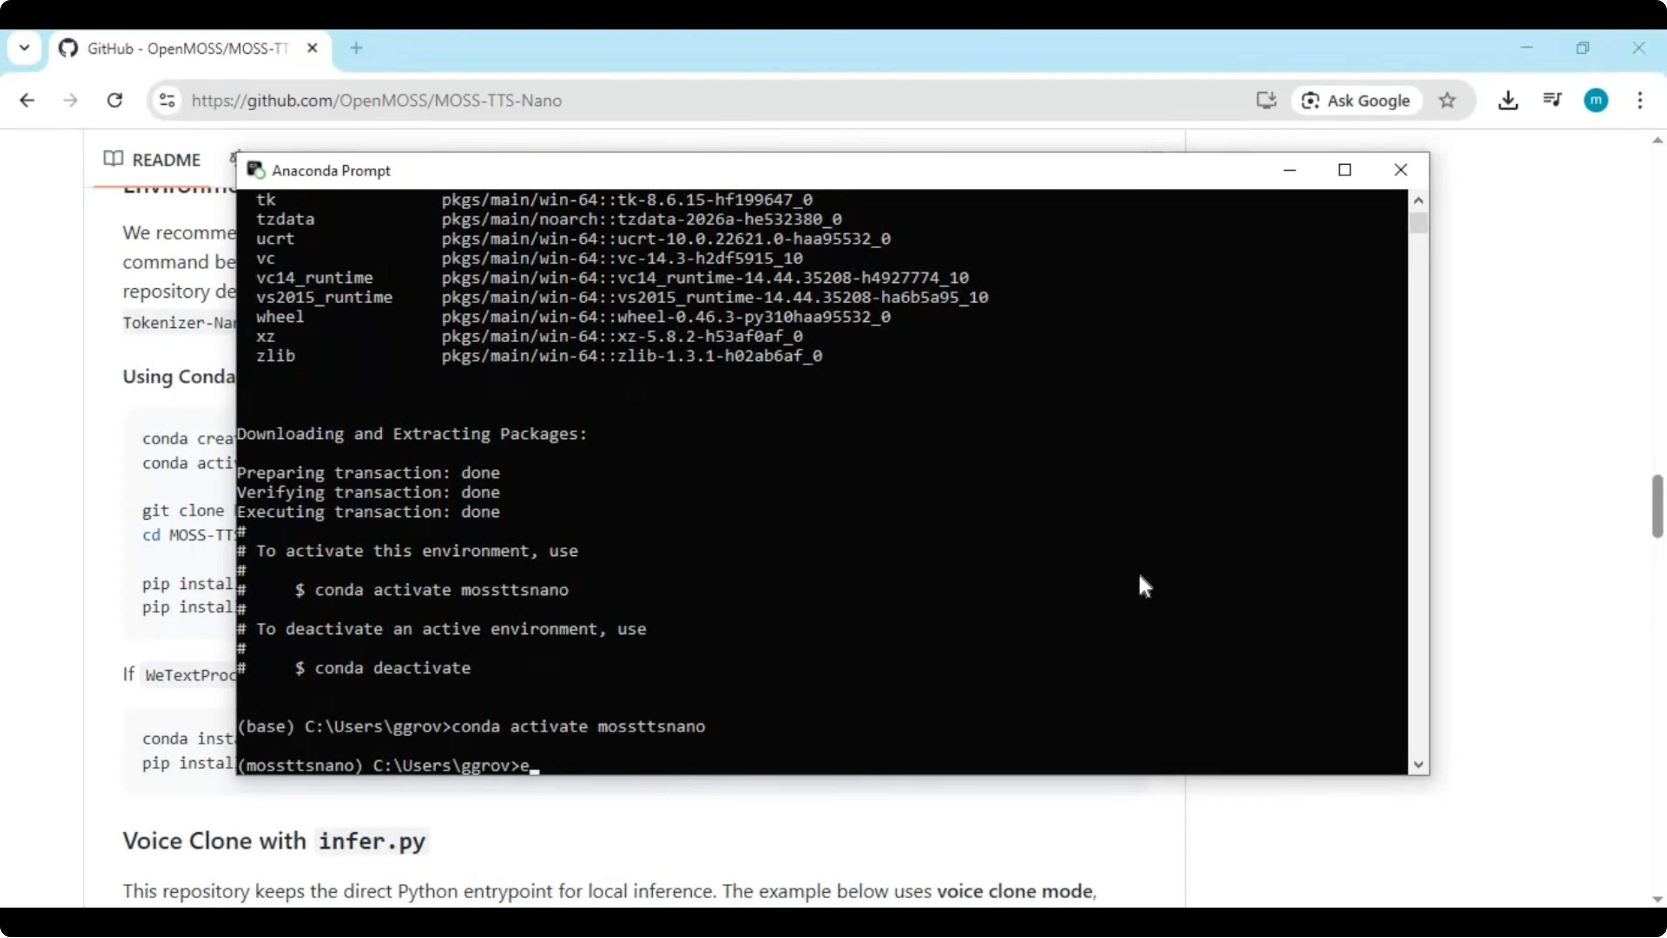Screen dimensions: 1667x938
Task: Click the profile avatar icon
Action: (1595, 100)
